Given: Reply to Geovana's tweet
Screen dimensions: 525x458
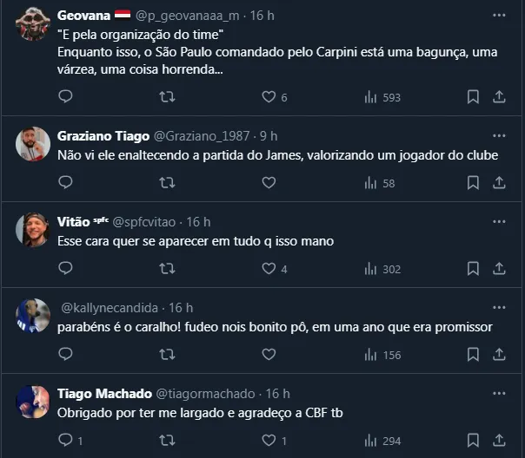Looking at the screenshot, I should point(65,97).
